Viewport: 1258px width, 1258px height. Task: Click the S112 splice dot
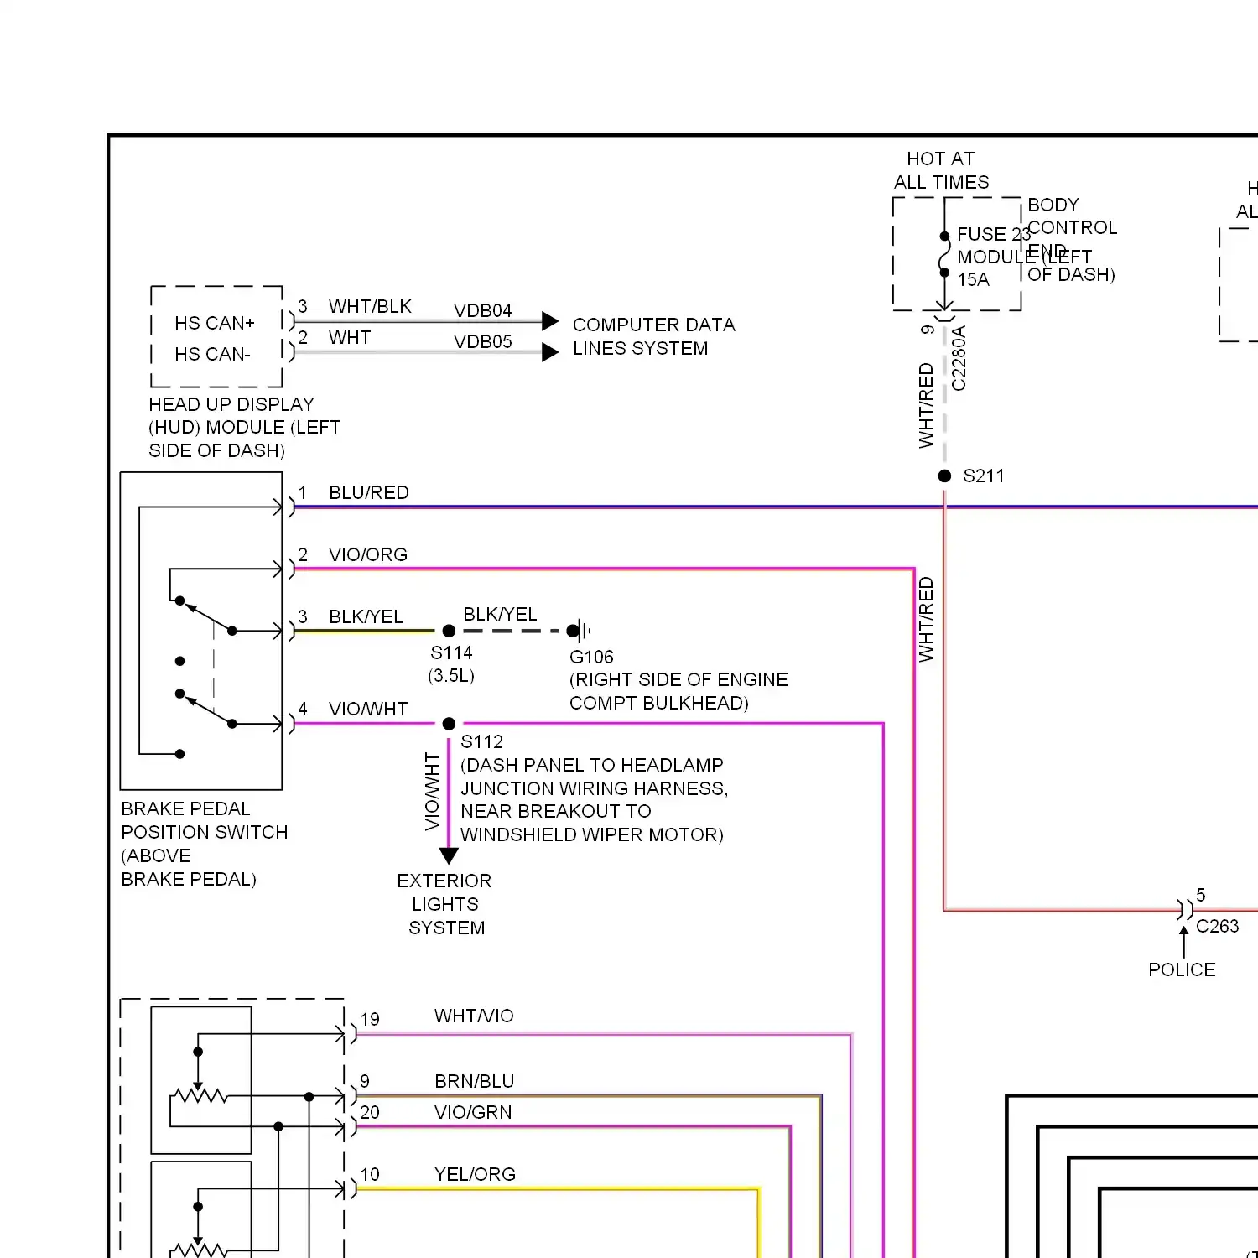click(449, 724)
